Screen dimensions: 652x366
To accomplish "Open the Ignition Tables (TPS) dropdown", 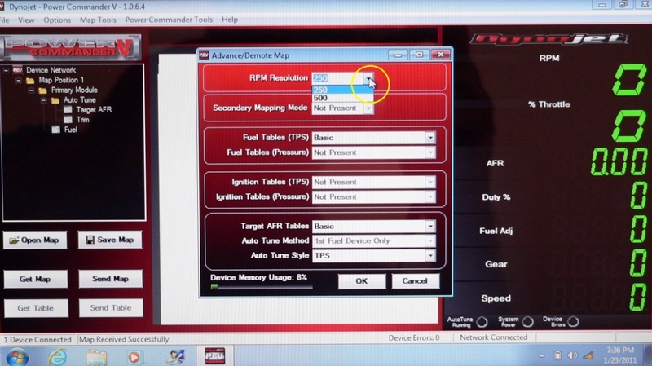I will (430, 182).
